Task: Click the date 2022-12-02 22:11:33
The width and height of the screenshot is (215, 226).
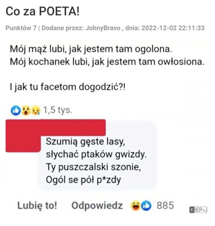Action: coord(173,28)
